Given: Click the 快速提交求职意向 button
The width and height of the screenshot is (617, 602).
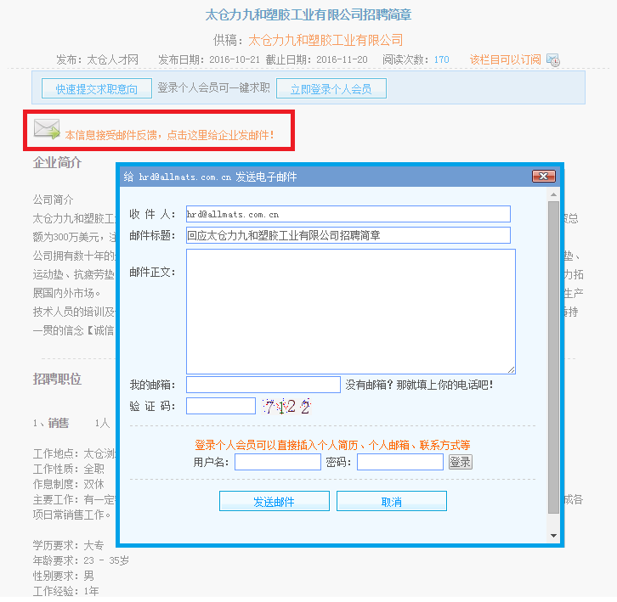Looking at the screenshot, I should [96, 88].
